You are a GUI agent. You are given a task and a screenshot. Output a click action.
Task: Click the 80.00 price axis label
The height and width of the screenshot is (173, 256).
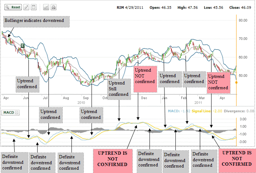[243, 20]
